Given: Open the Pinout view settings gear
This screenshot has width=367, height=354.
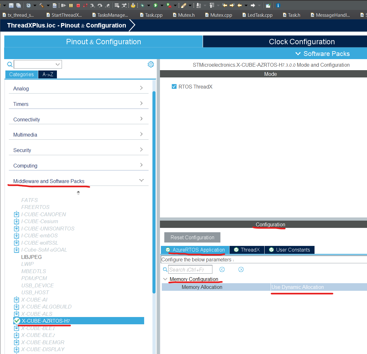Looking at the screenshot, I should pyautogui.click(x=151, y=64).
